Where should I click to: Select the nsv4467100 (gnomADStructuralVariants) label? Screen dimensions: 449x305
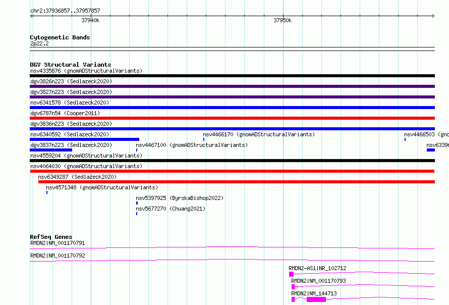click(x=192, y=145)
